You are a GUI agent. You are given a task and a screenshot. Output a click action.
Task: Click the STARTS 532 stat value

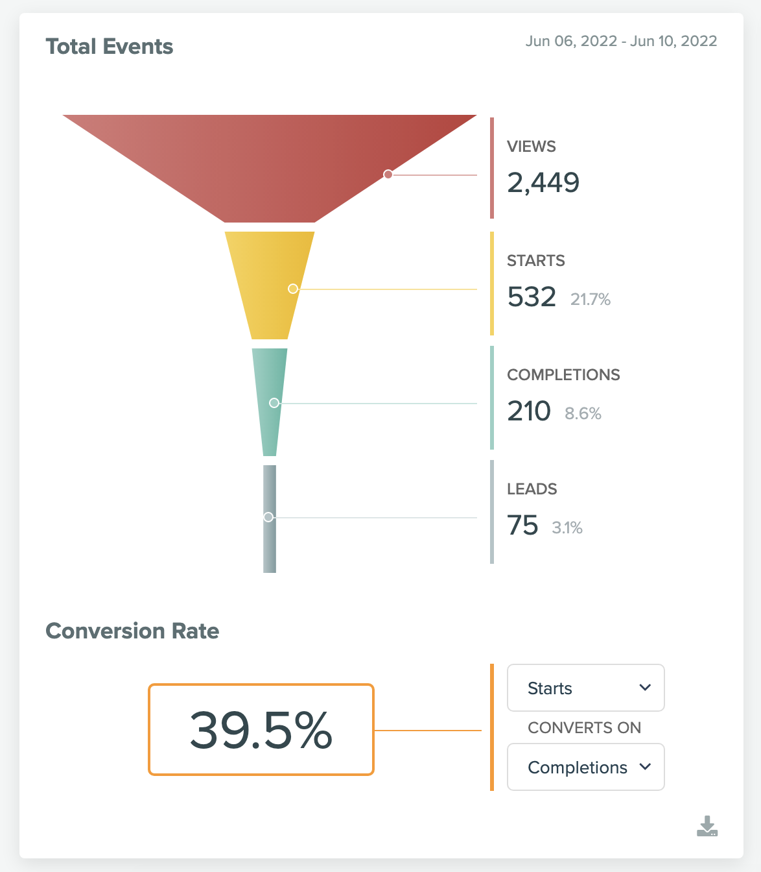pyautogui.click(x=532, y=297)
